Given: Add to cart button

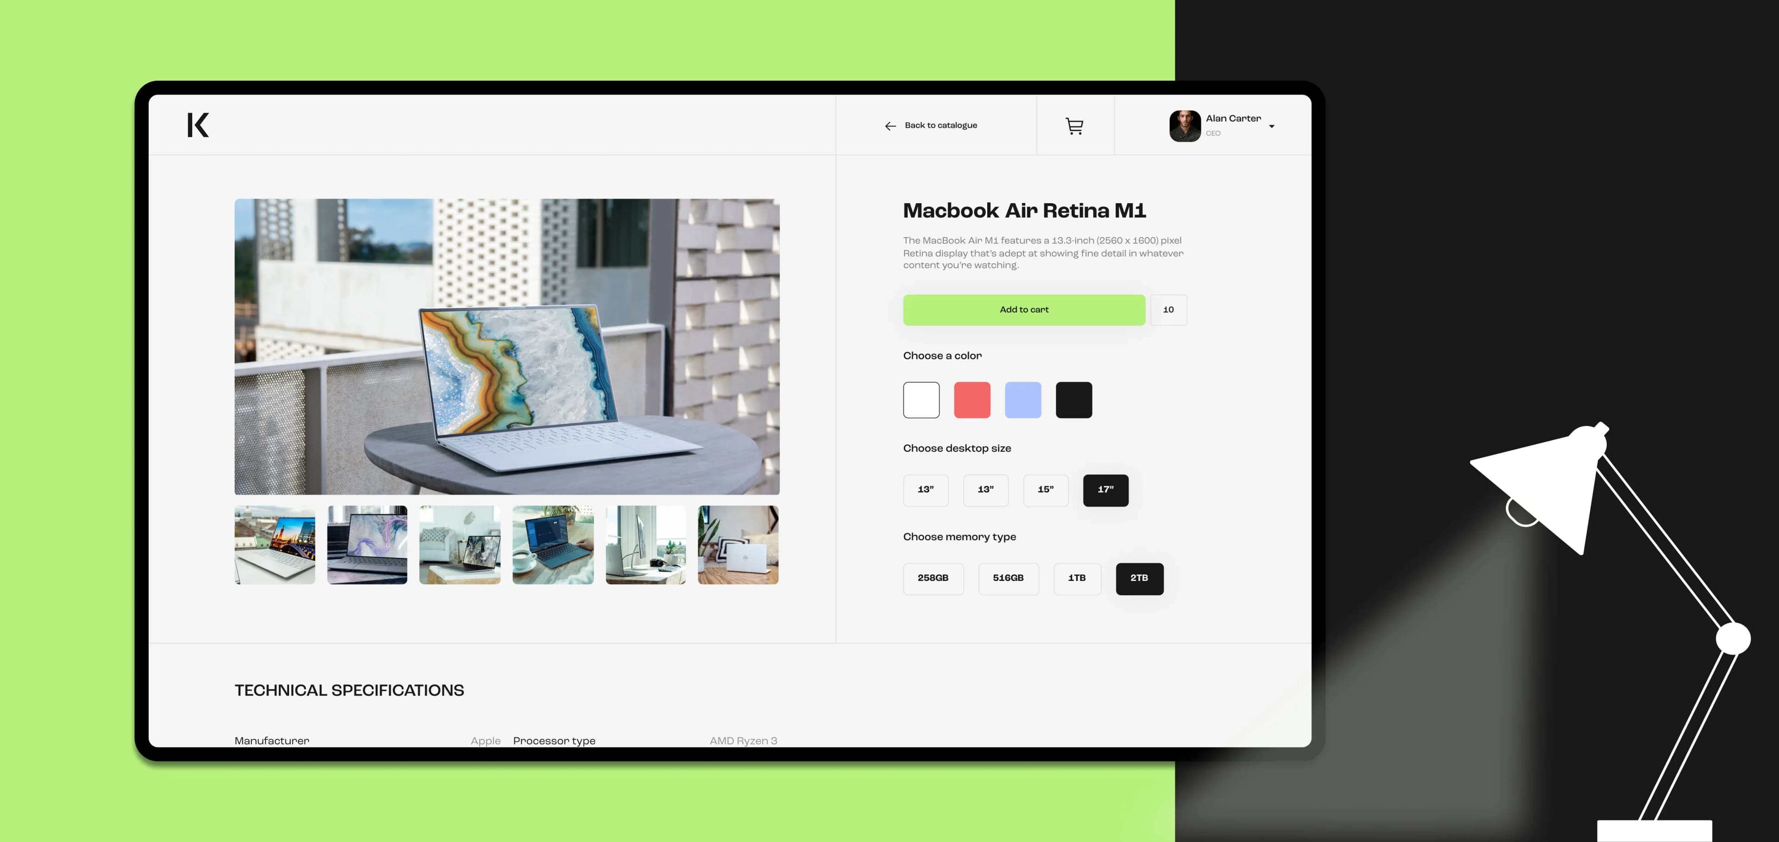Looking at the screenshot, I should (1023, 310).
